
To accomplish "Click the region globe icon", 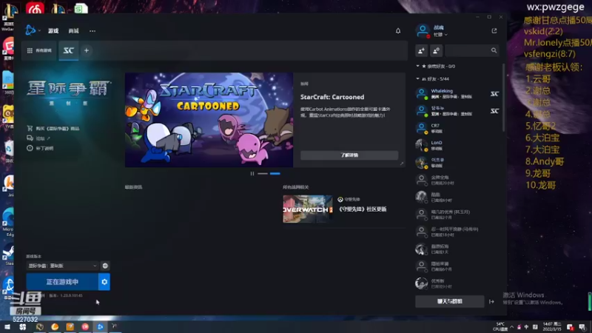I will [105, 266].
